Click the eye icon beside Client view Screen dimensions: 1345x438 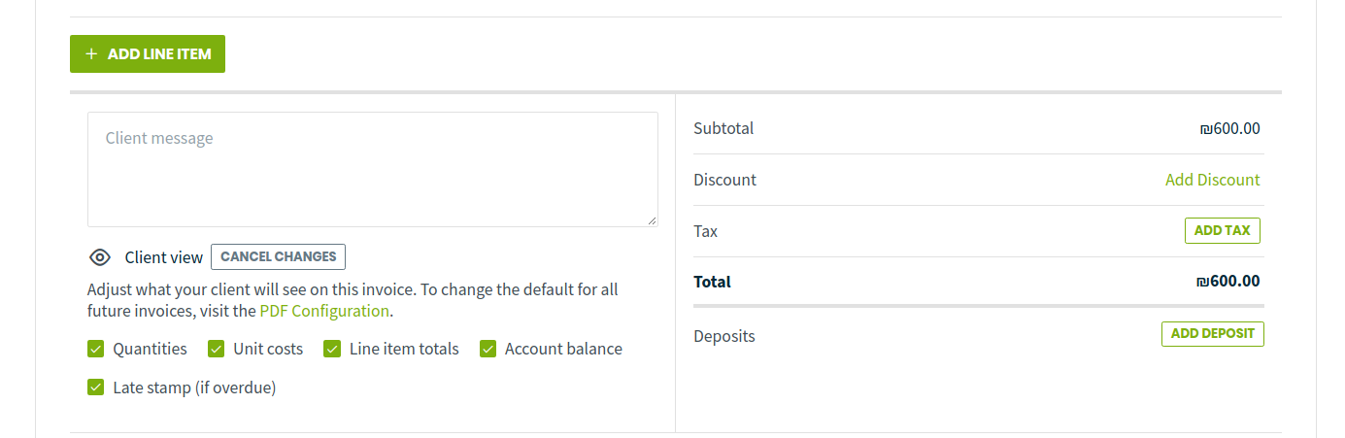click(x=100, y=257)
